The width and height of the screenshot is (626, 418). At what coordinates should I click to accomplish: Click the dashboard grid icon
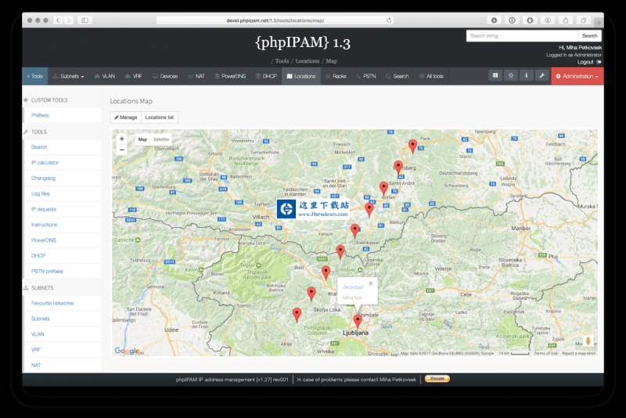tap(495, 76)
